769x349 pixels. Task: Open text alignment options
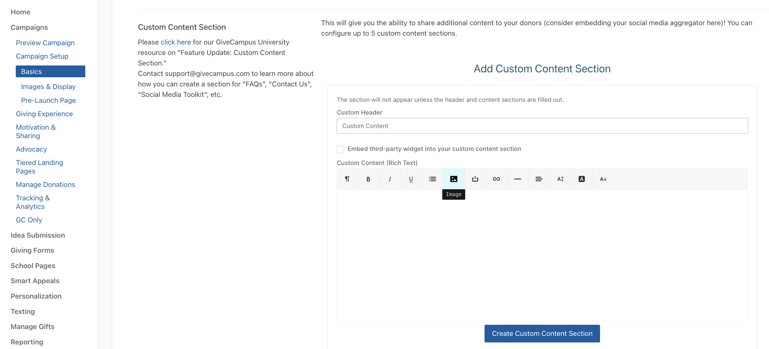539,179
